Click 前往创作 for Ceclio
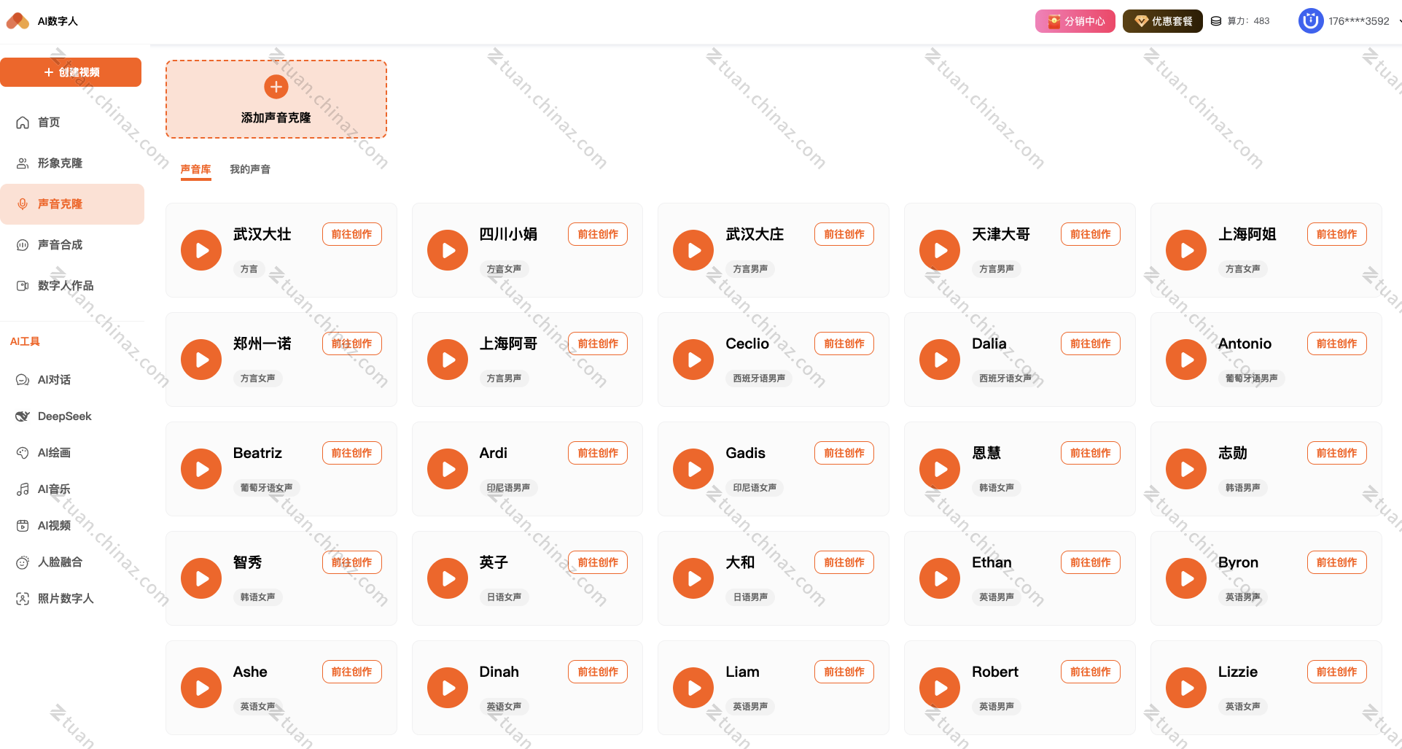The image size is (1402, 749). [x=844, y=344]
